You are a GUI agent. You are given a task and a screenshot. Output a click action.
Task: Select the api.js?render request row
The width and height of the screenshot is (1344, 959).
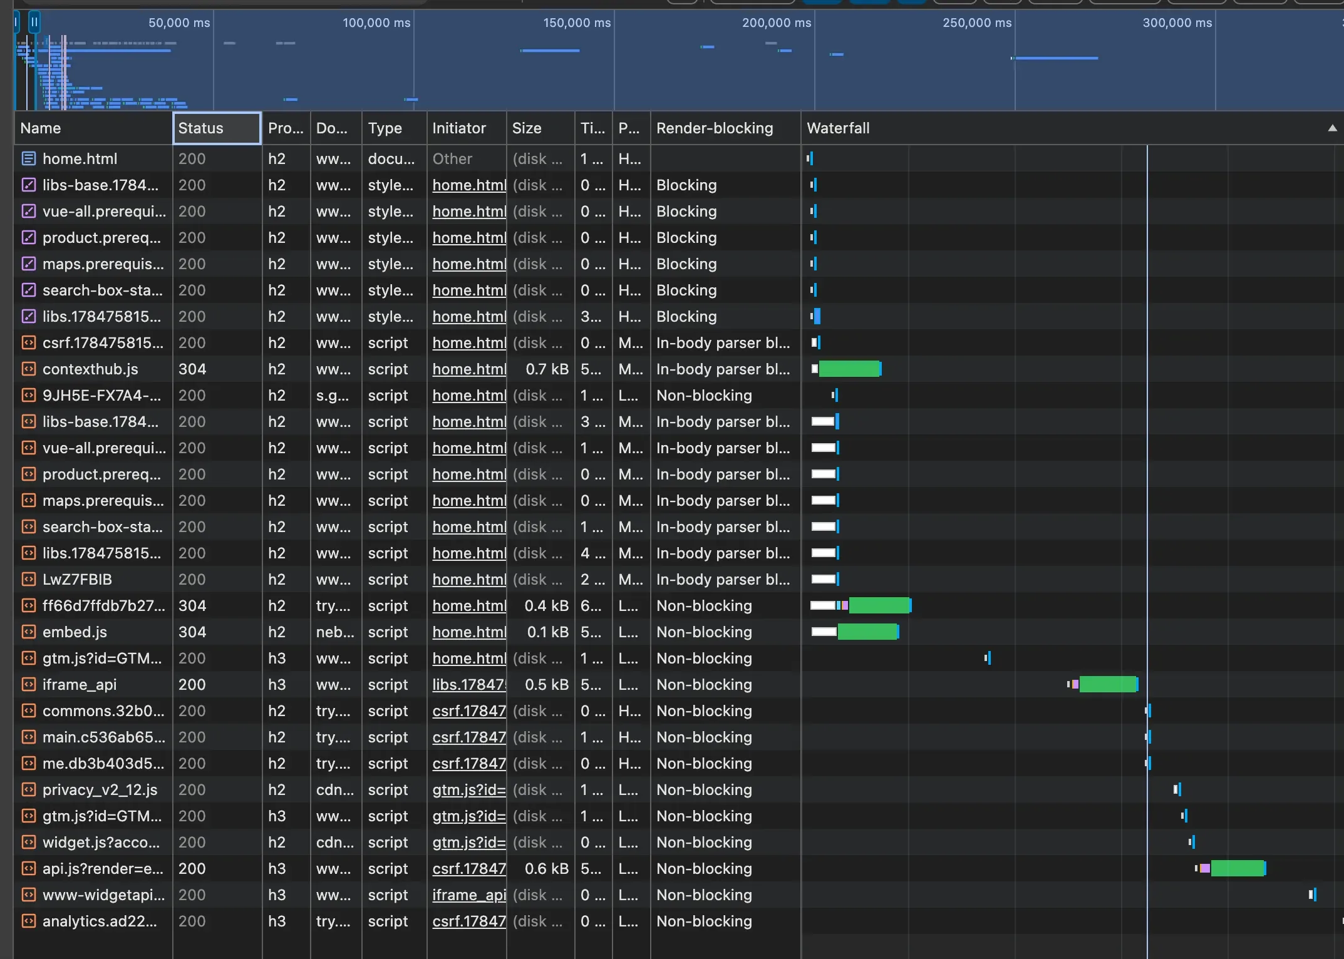(678, 868)
